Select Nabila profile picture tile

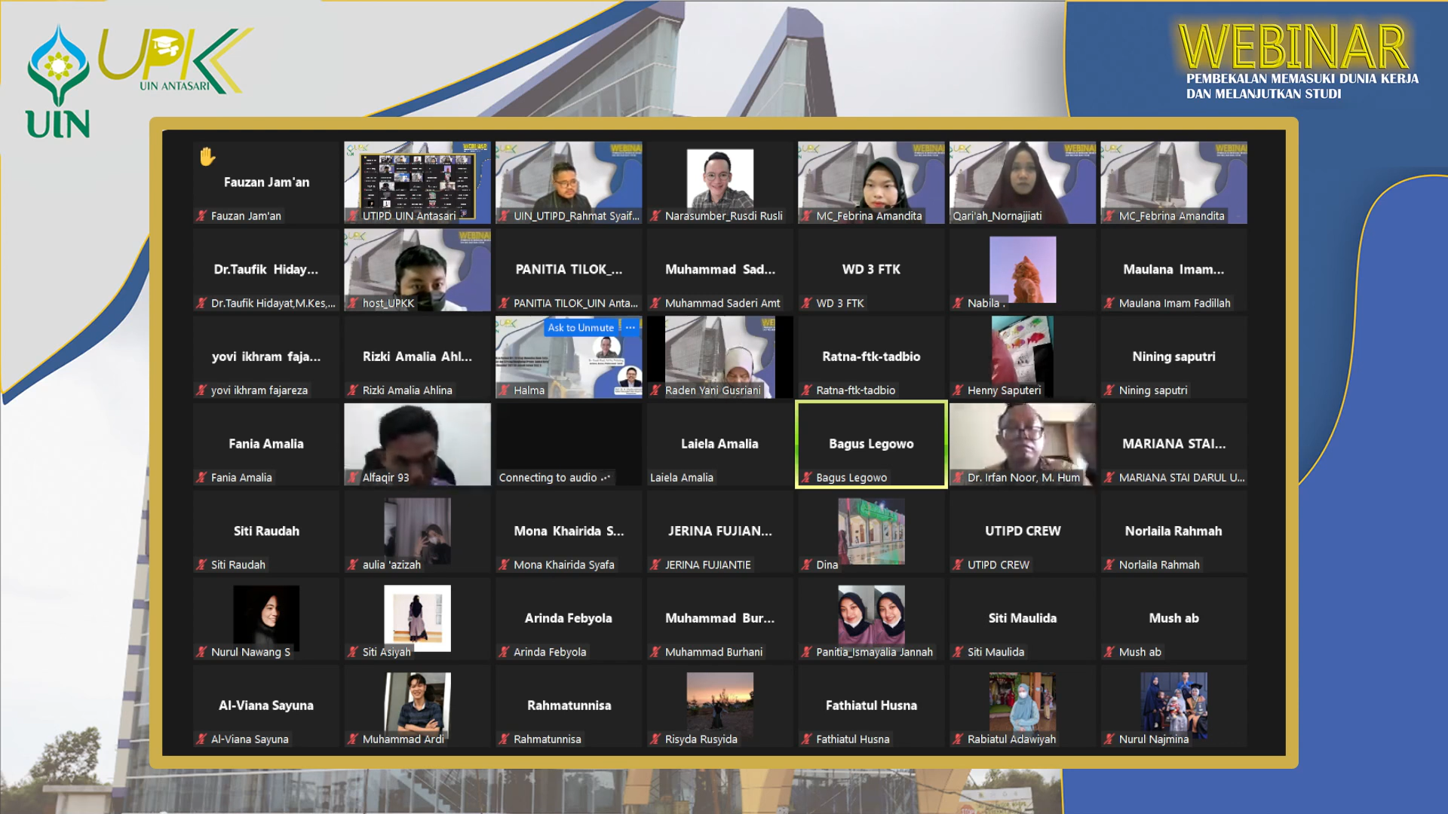coord(1023,269)
